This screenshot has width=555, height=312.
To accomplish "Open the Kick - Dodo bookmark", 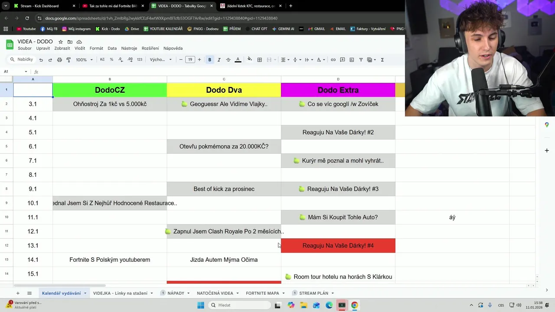I will click(x=108, y=29).
